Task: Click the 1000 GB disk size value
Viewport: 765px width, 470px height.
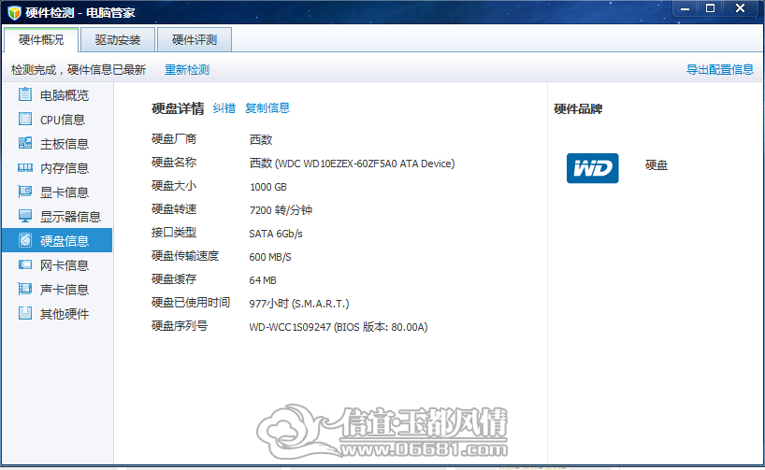Action: [x=267, y=187]
